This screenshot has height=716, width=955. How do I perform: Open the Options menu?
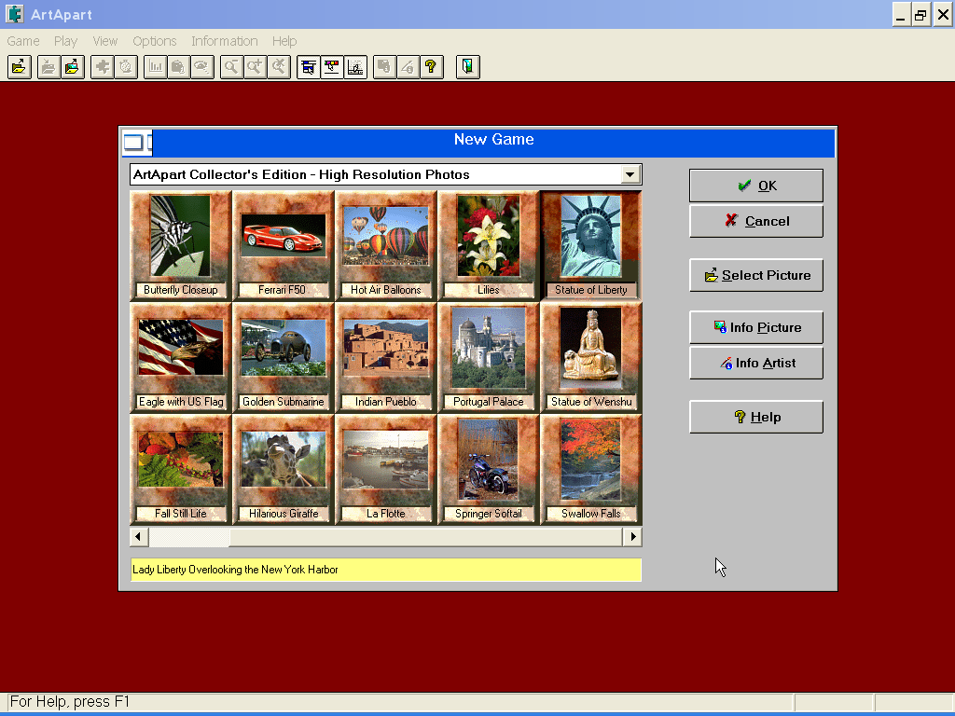[155, 41]
